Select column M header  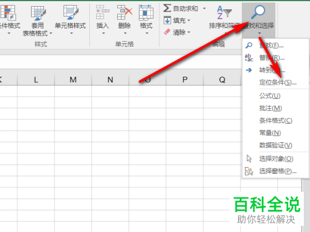click(73, 80)
